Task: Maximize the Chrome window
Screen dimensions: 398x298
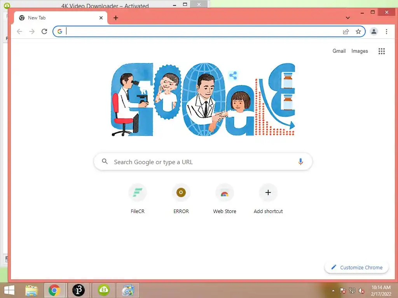Action: tap(373, 12)
